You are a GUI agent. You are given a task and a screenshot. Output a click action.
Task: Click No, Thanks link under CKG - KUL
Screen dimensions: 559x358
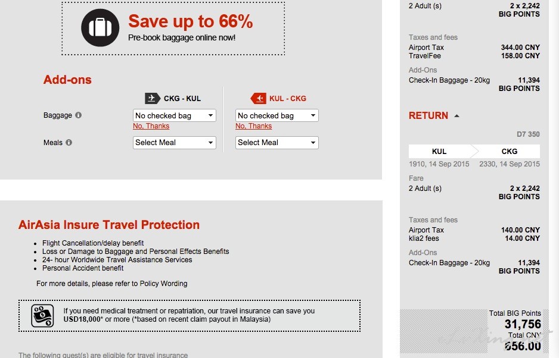coord(151,126)
